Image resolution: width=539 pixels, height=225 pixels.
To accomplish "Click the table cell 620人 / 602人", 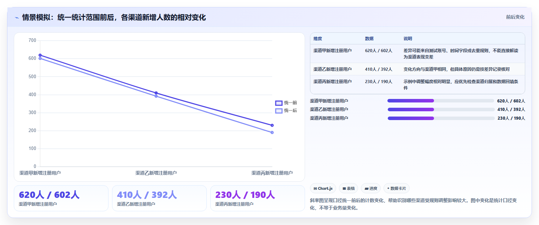I will coord(379,51).
